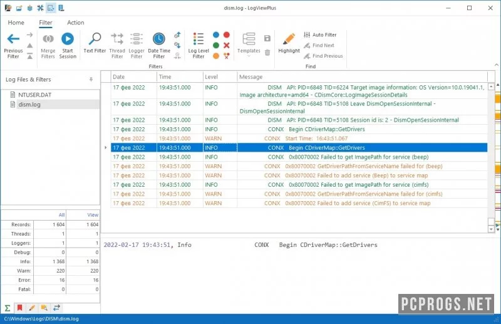Image resolution: width=501 pixels, height=324 pixels.
Task: Select row 'GetDriverPathFromServiceName failed for (cimfs)'
Action: [x=299, y=194]
